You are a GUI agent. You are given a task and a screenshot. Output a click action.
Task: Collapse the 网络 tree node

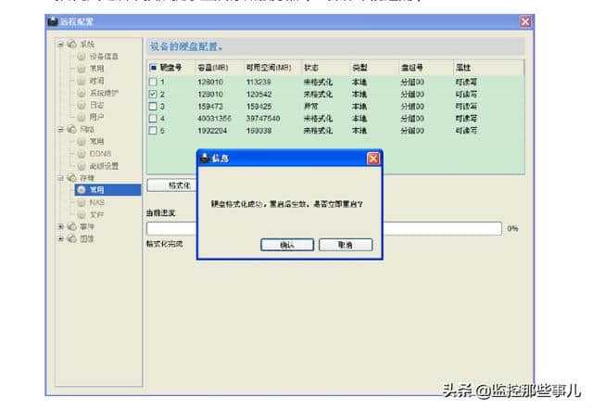pos(61,129)
